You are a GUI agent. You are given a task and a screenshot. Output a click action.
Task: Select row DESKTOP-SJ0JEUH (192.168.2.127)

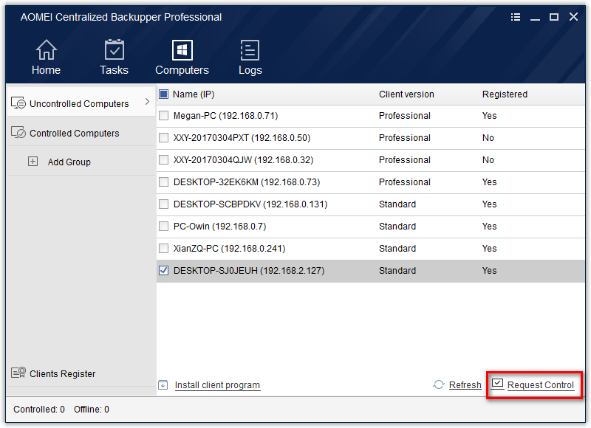(371, 271)
